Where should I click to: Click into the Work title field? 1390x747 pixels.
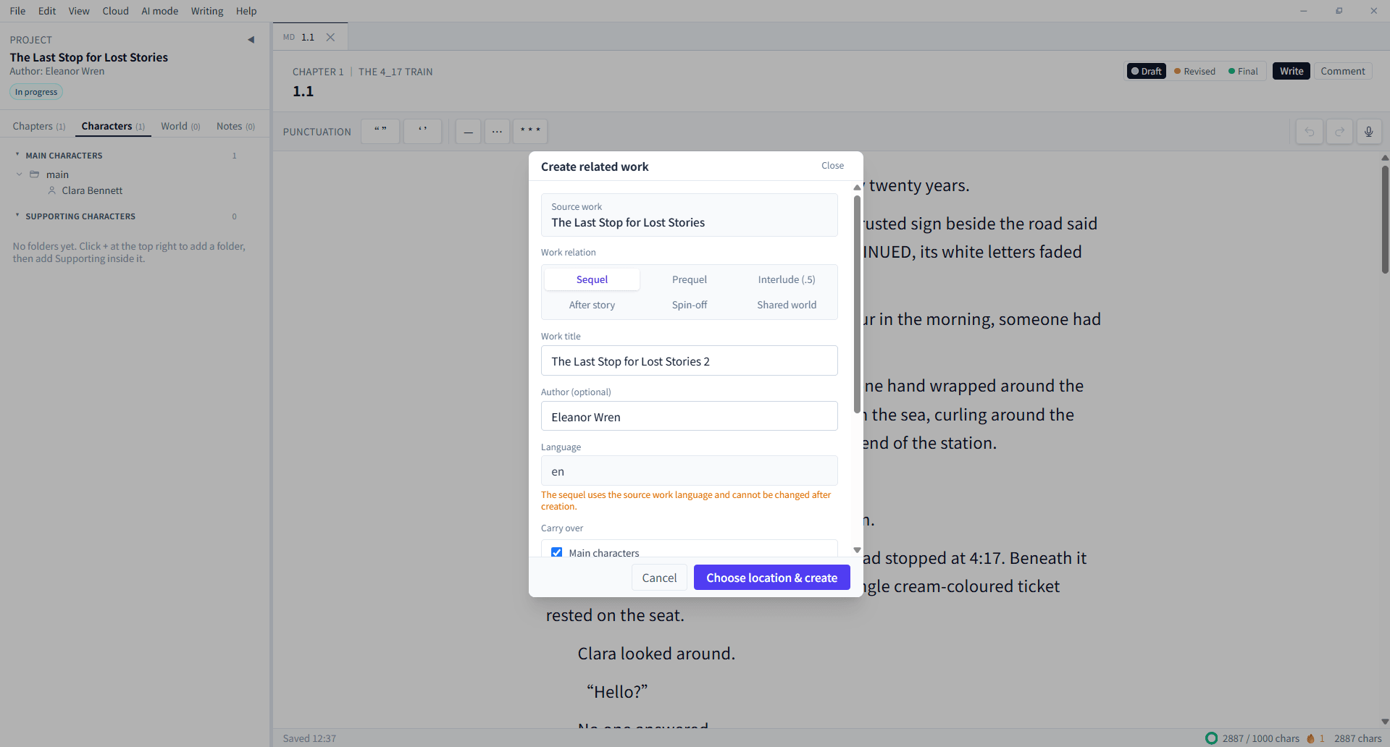click(689, 360)
